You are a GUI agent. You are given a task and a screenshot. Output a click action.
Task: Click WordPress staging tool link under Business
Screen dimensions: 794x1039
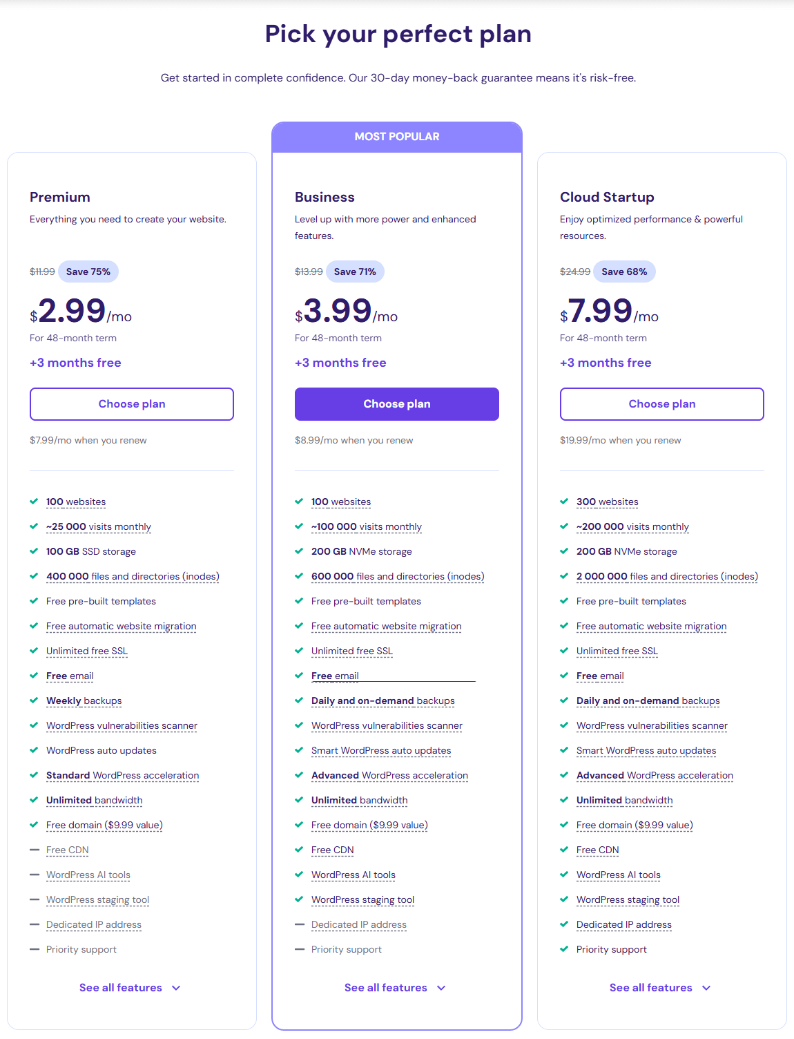point(363,899)
